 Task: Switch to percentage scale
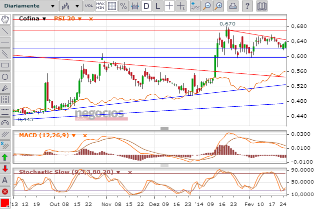123,6
